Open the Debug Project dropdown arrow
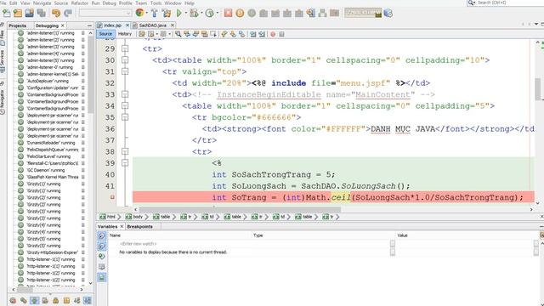 [201, 14]
